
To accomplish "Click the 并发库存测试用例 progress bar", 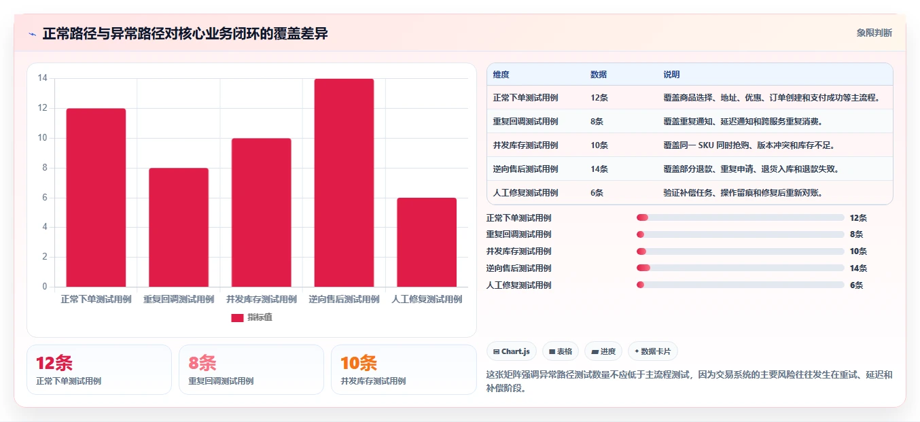I will pyautogui.click(x=740, y=251).
